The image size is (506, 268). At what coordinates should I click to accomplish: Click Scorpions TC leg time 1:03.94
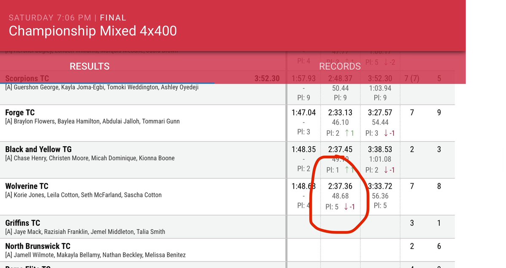coord(380,88)
